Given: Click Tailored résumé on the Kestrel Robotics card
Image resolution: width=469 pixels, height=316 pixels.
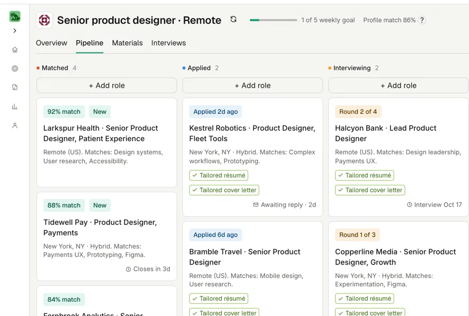Looking at the screenshot, I should tap(219, 175).
